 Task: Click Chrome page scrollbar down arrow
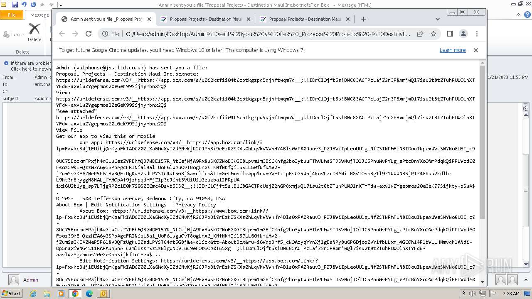pos(483,282)
